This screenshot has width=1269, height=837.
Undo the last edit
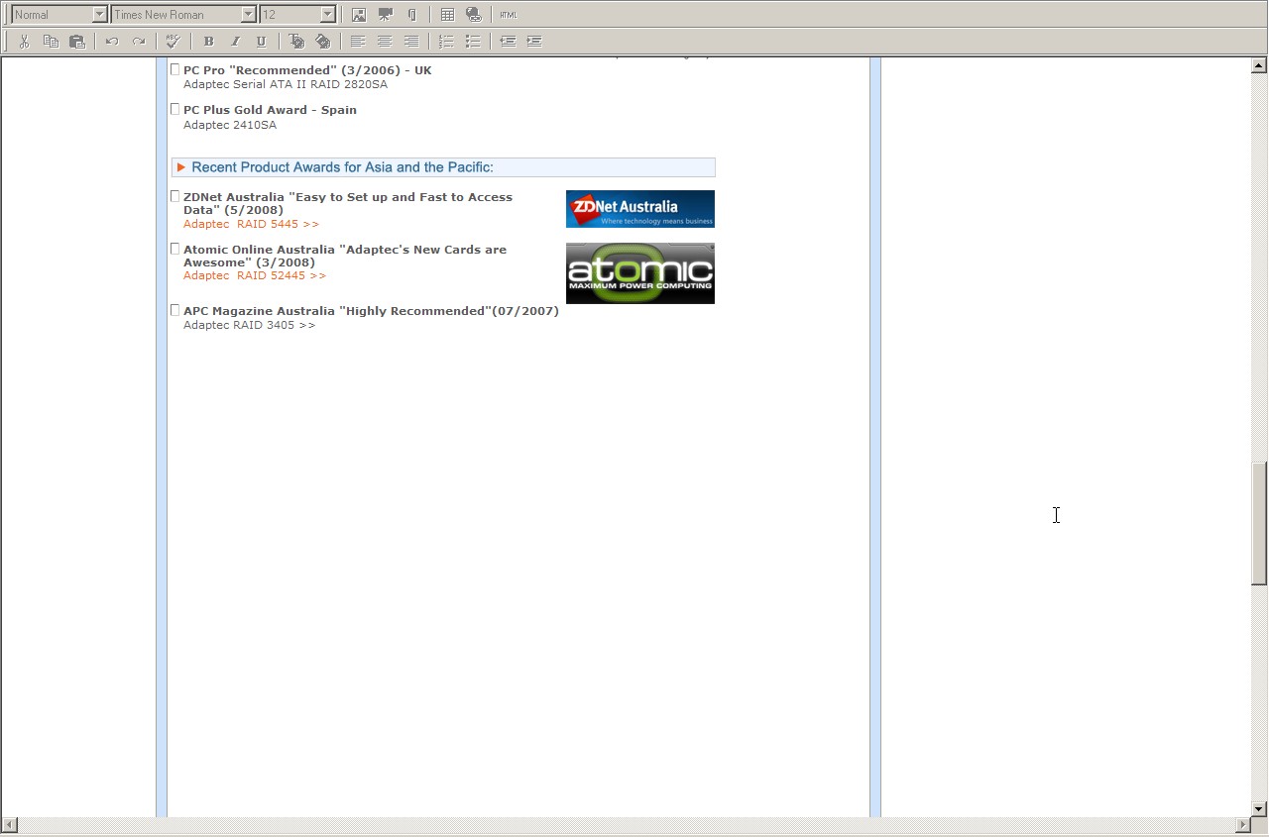pyautogui.click(x=112, y=42)
